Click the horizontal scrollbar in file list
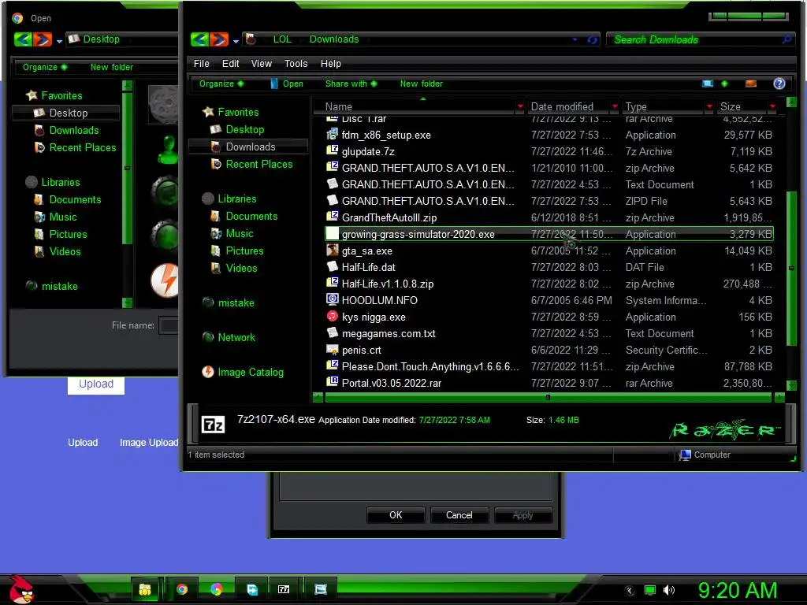This screenshot has height=605, width=807. coord(549,397)
